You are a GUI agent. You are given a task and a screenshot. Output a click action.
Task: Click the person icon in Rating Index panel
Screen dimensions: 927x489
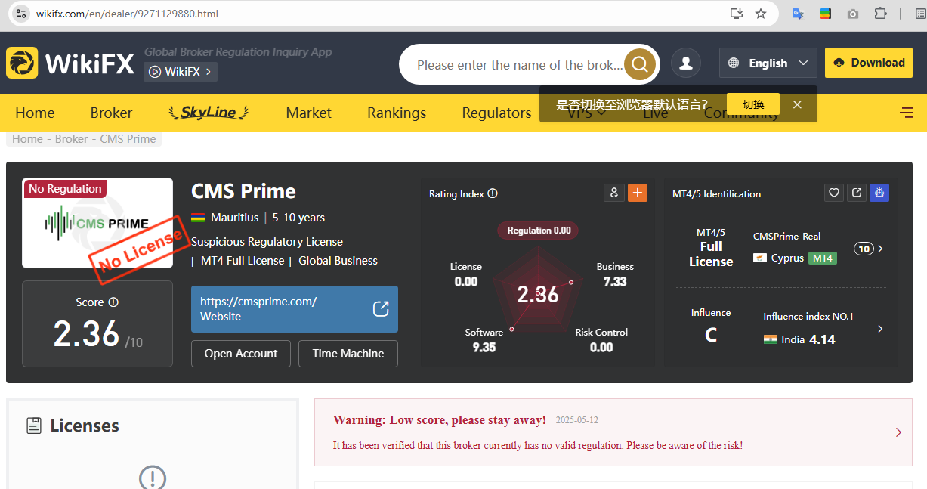[x=614, y=193]
